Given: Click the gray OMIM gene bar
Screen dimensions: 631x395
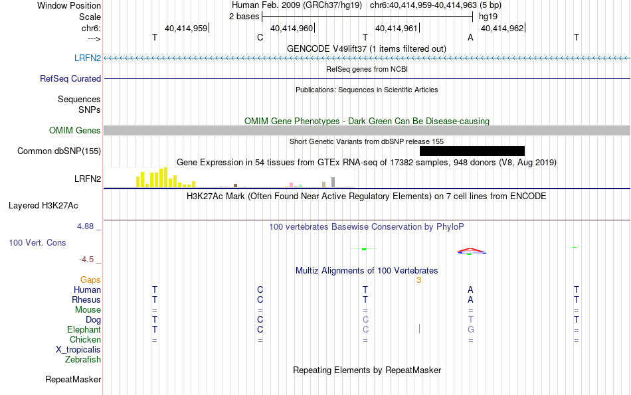Looking at the screenshot, I should coord(367,130).
